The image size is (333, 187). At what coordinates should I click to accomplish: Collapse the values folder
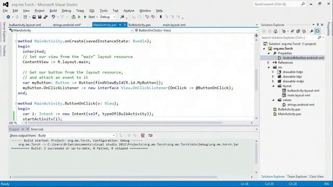click(x=273, y=100)
